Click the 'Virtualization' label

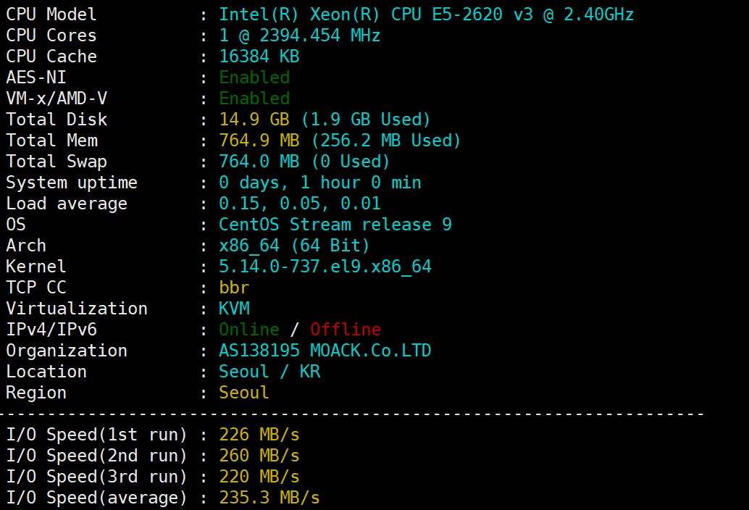tap(77, 309)
